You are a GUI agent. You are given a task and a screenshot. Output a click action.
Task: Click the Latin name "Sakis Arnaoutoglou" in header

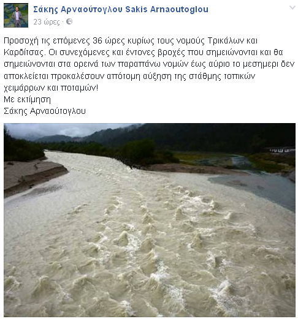pos(167,9)
